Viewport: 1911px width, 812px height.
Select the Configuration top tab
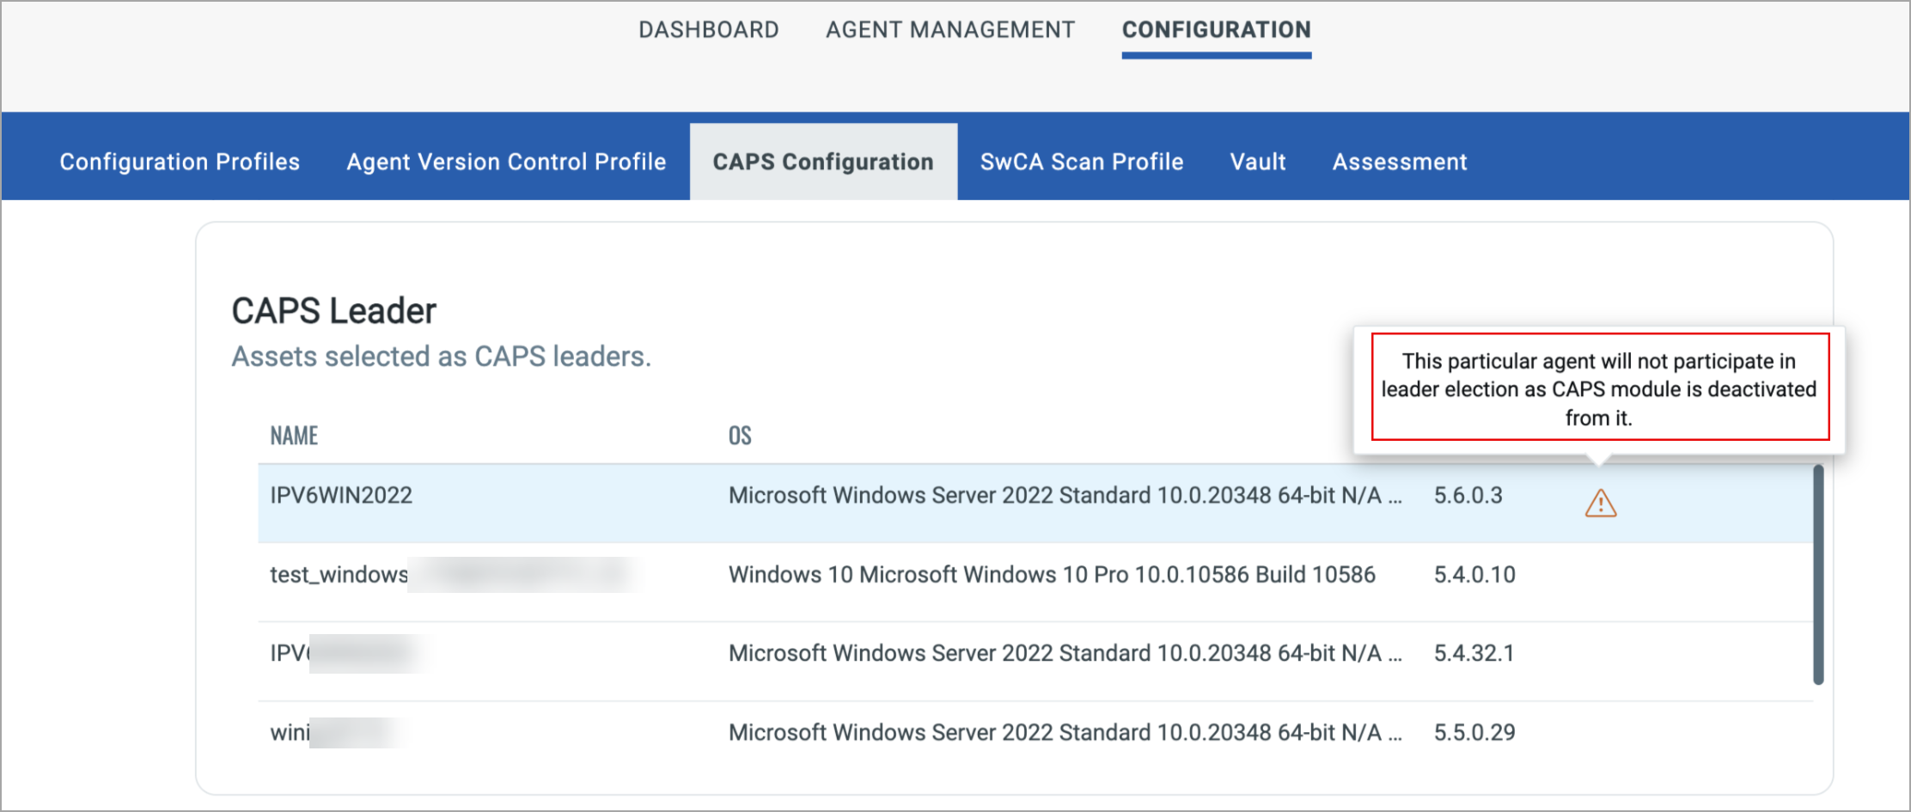(1216, 30)
